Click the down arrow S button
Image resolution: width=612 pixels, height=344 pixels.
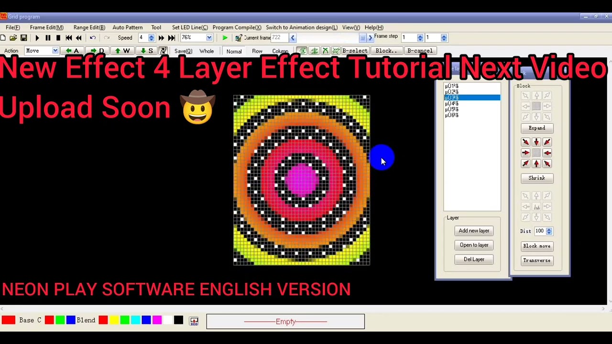(x=147, y=51)
